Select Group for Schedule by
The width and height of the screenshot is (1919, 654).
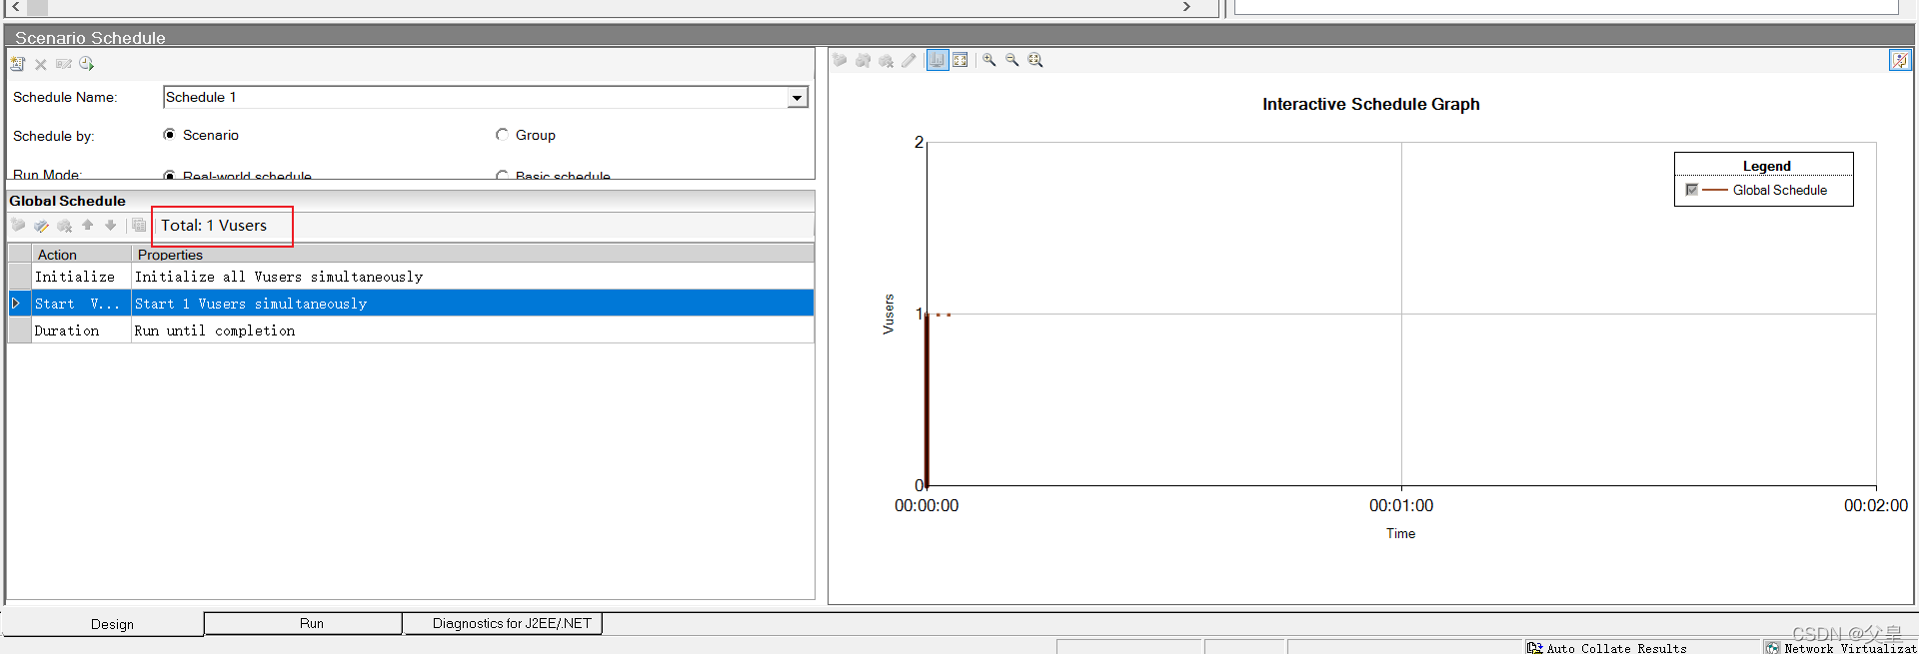502,135
